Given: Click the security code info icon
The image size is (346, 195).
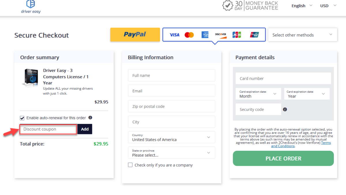Looking at the screenshot, I should point(285,109).
